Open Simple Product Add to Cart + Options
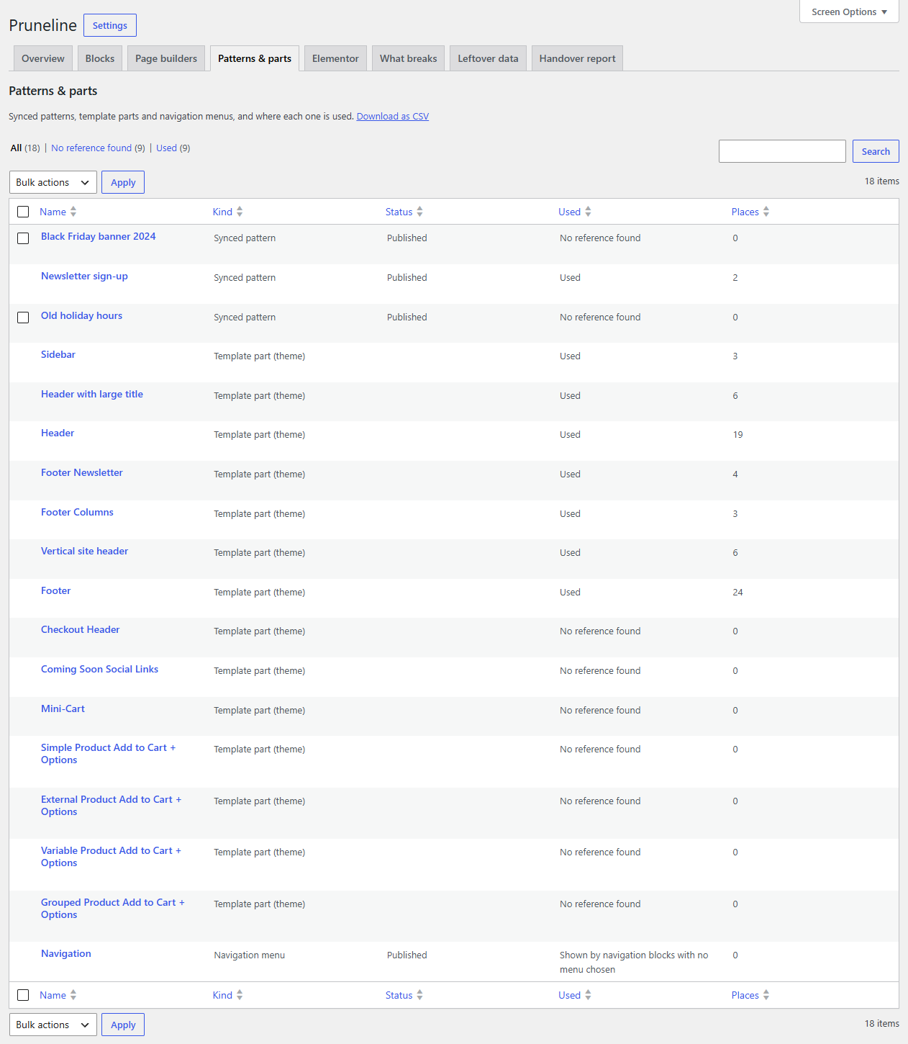This screenshot has width=908, height=1044. (x=108, y=754)
